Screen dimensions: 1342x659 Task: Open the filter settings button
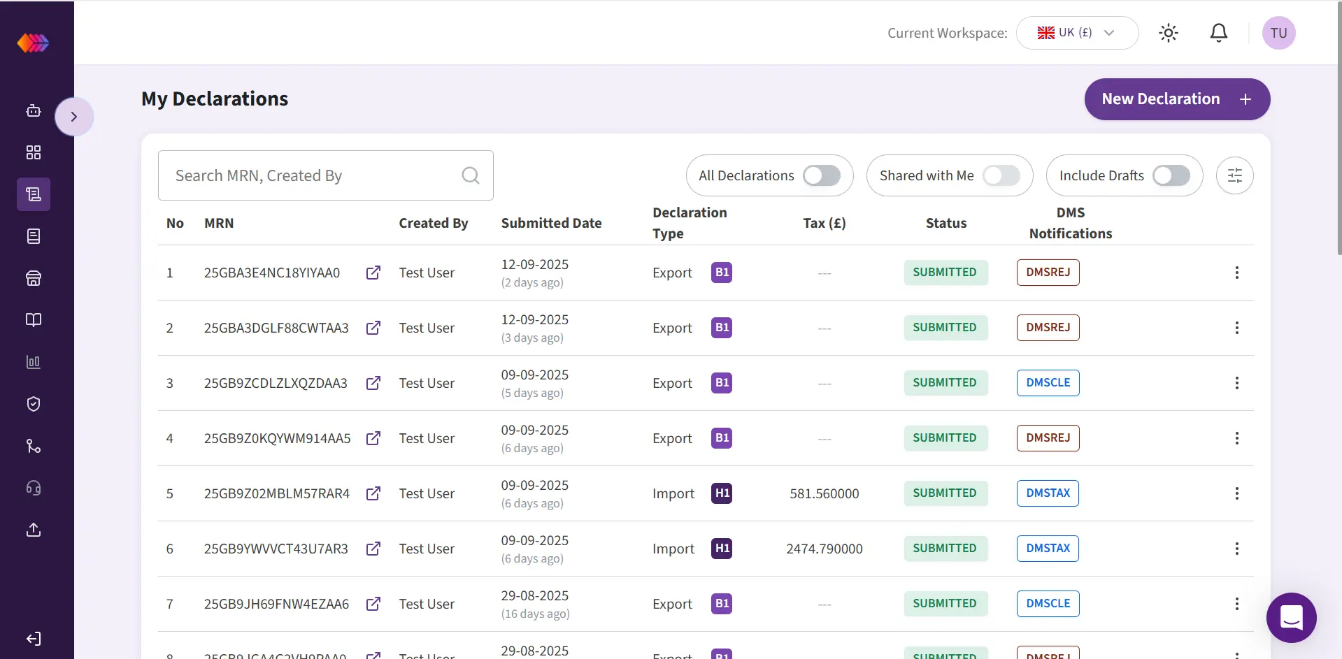1234,175
